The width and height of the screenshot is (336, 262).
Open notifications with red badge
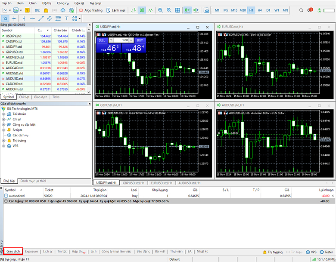pyautogui.click(x=310, y=10)
